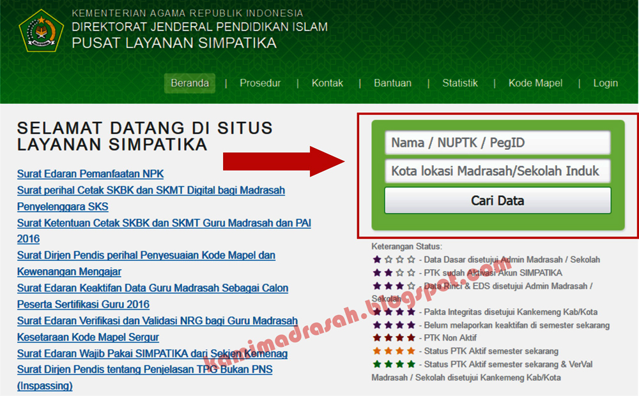Click the 'Keterangan Status:' label
The image size is (639, 396).
click(406, 246)
